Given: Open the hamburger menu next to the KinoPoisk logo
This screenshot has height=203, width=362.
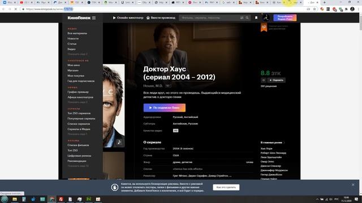Looking at the screenshot, I should (x=94, y=18).
